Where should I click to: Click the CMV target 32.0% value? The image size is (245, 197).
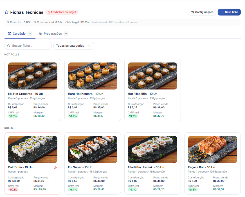[x=85, y=22]
